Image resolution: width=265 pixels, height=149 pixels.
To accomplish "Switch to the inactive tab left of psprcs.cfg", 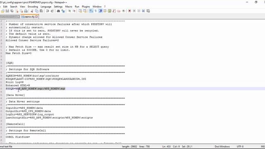I will (10, 17).
